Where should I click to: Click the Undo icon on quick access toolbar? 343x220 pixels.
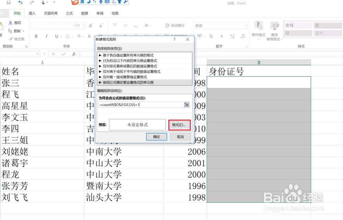pyautogui.click(x=20, y=3)
